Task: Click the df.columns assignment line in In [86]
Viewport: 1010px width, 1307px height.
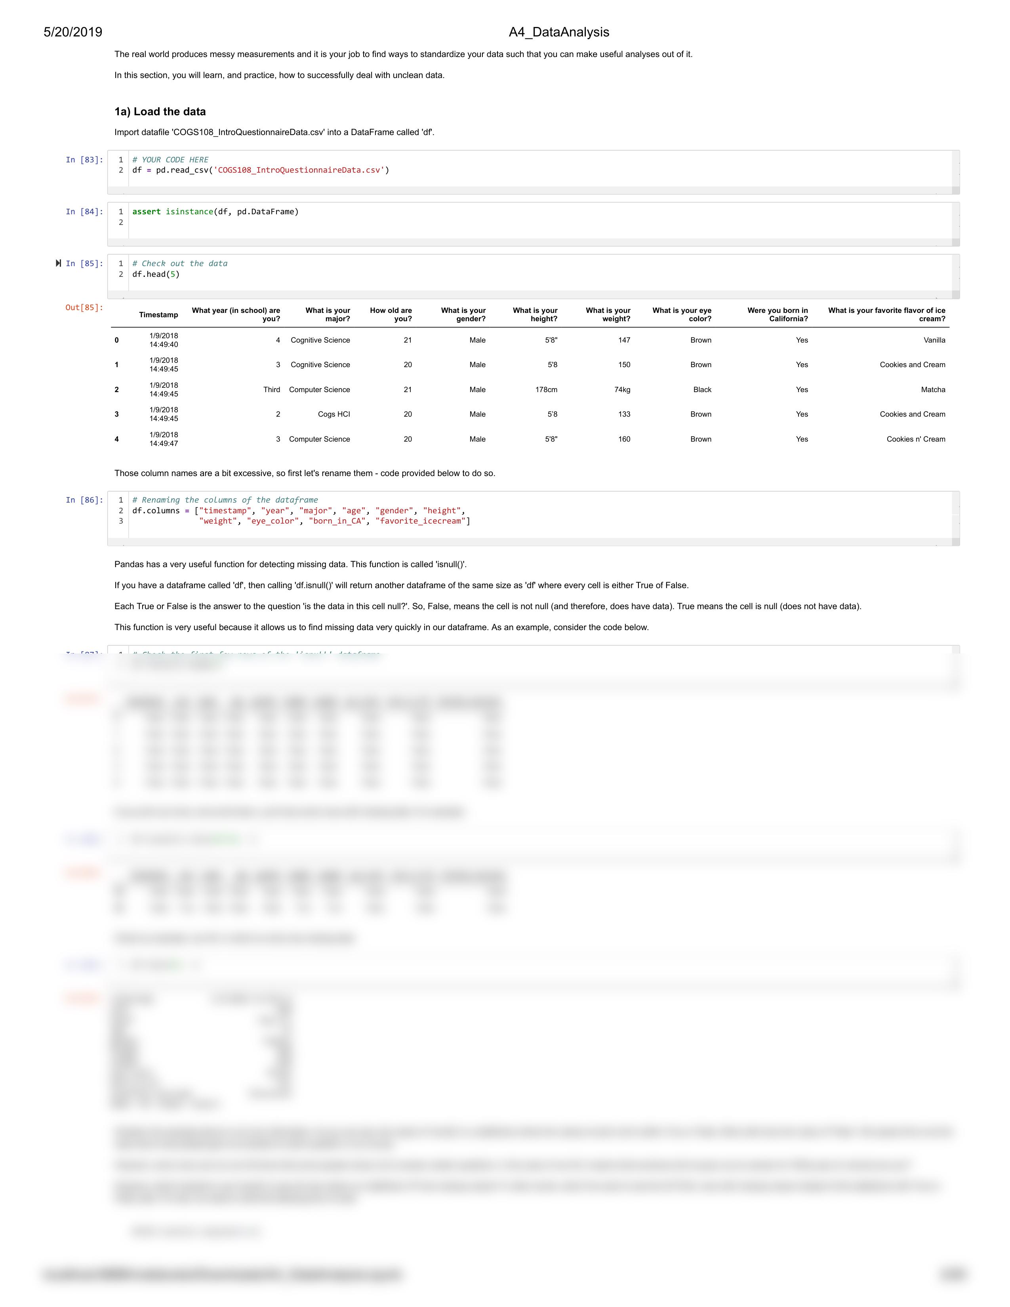Action: pos(299,511)
